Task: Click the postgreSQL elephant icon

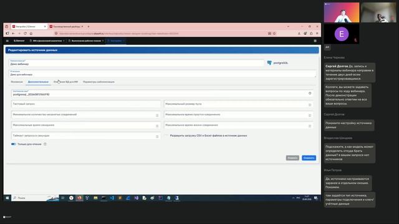Action: click(x=269, y=63)
